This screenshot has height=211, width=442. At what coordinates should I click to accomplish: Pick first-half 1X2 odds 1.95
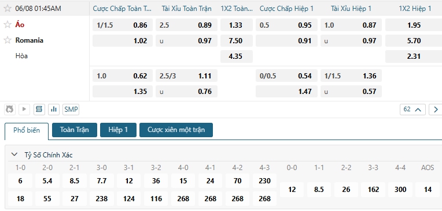pyautogui.click(x=414, y=25)
